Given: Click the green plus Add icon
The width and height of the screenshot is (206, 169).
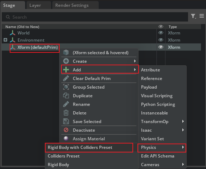Looking at the screenshot, I should tap(66, 70).
